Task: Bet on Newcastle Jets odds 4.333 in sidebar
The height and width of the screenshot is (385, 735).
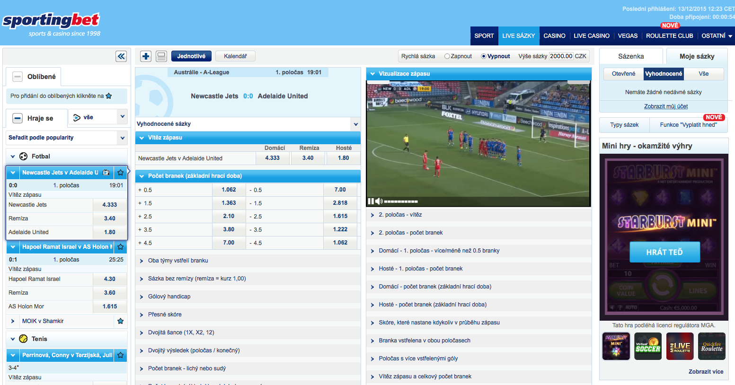Action: (110, 205)
